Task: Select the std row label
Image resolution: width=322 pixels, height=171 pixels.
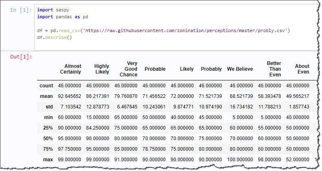Action: [49, 107]
